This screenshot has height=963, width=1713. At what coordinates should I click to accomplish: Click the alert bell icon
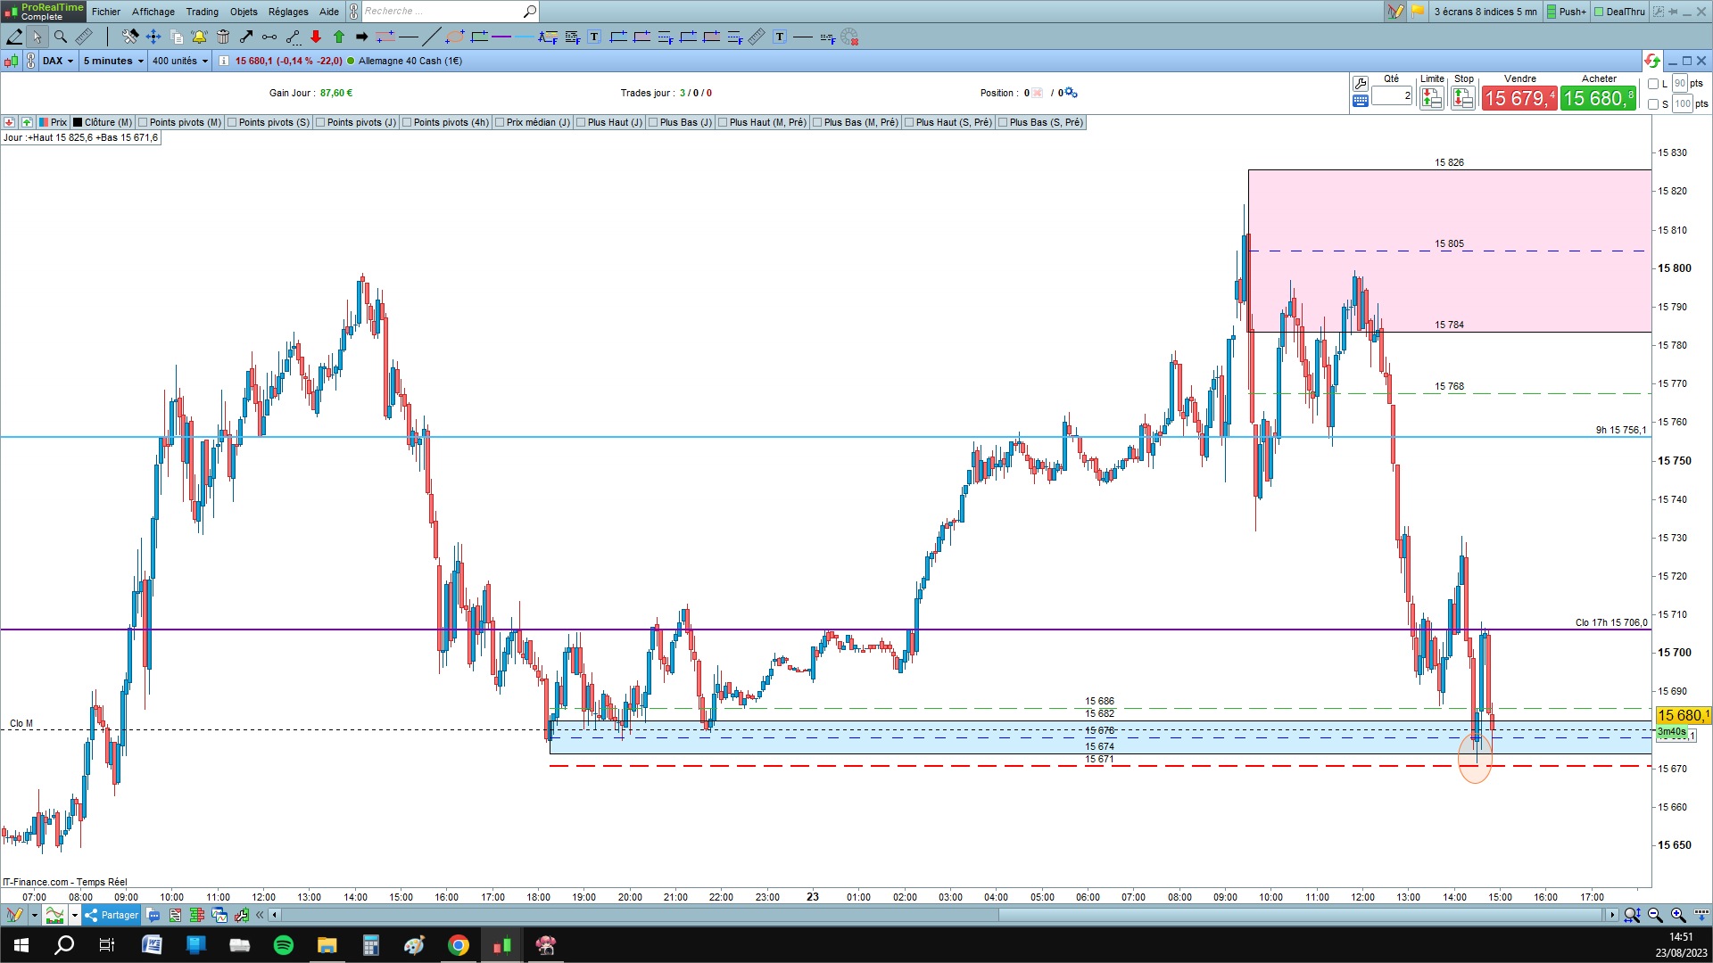pyautogui.click(x=199, y=37)
